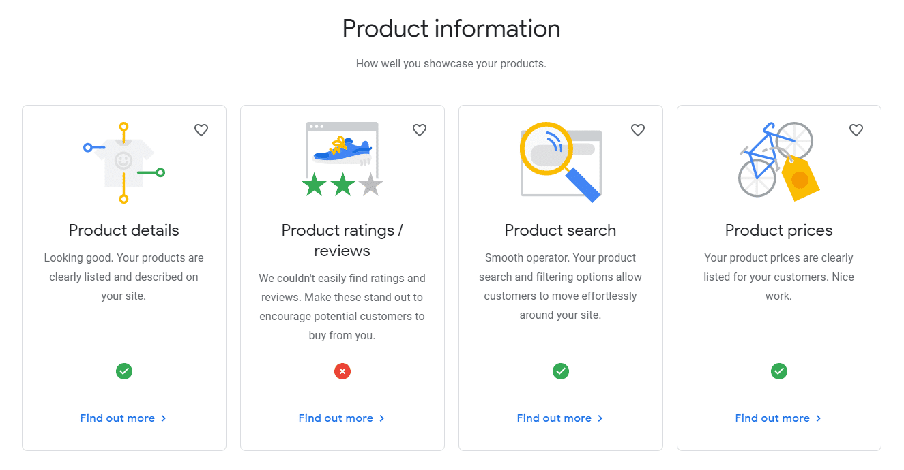Click green checkmark under Product prices
The image size is (904, 470).
pos(779,371)
